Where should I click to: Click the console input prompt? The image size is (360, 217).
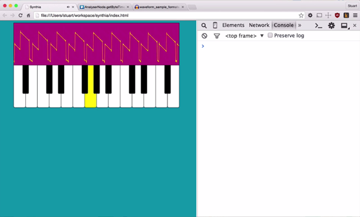click(278, 46)
